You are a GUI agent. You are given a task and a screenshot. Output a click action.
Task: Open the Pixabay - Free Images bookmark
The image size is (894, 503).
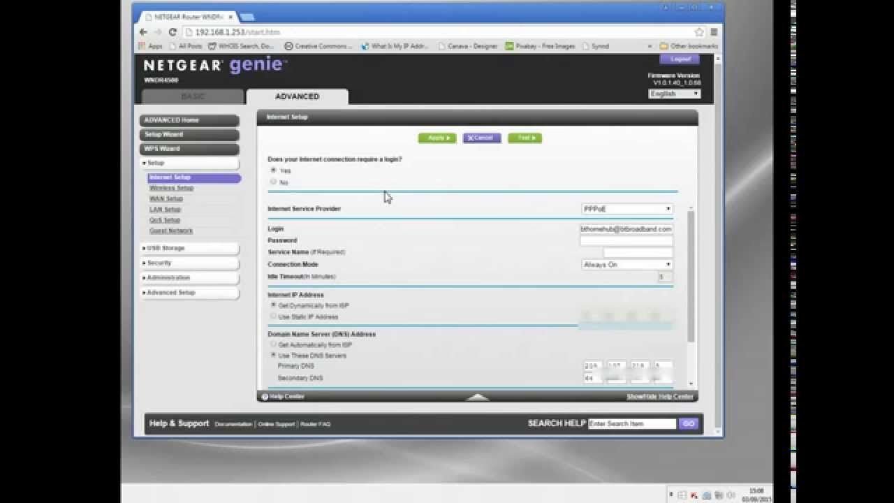click(x=541, y=46)
